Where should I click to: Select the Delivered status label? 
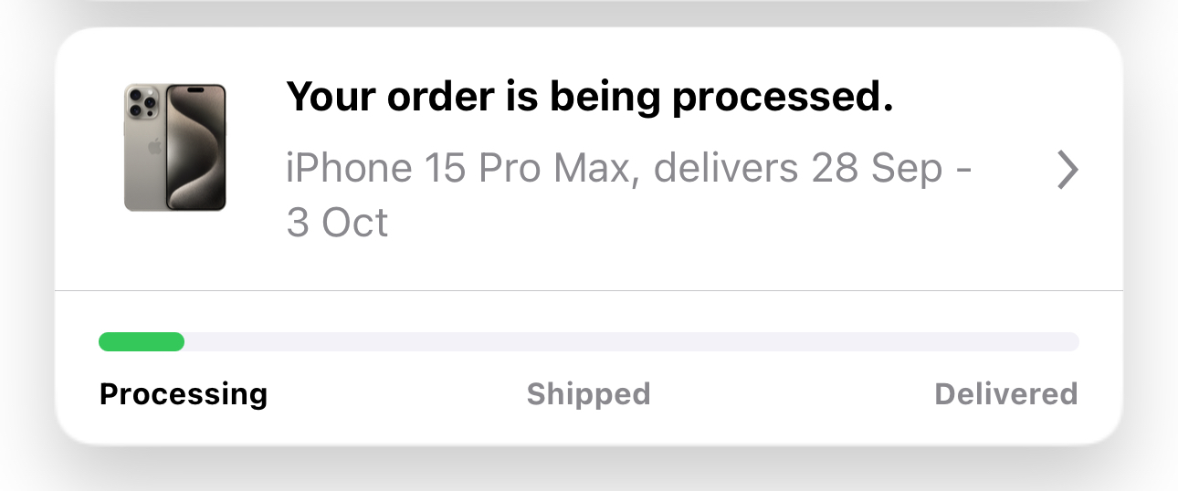point(1005,394)
